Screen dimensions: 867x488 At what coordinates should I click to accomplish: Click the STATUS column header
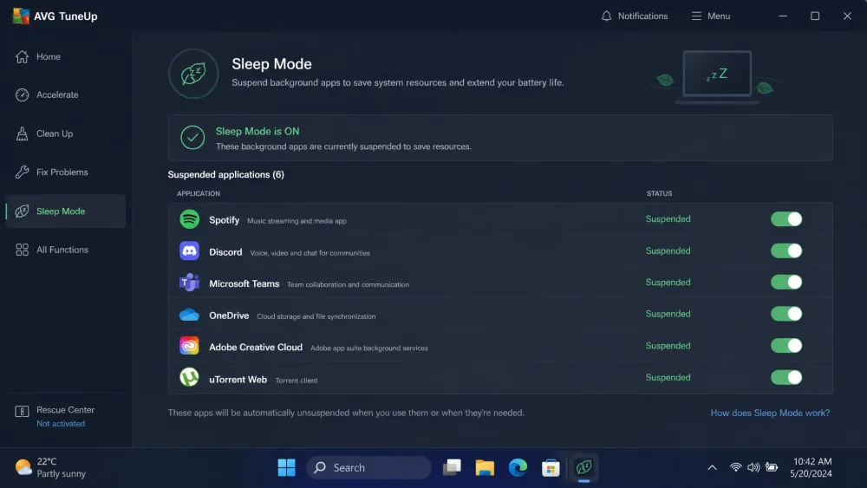tap(659, 193)
